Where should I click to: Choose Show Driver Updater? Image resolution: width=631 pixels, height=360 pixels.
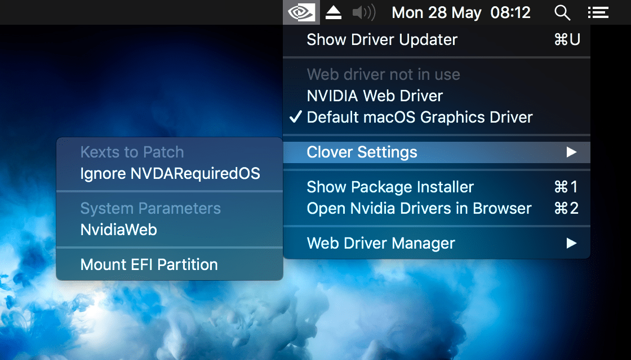click(x=381, y=39)
